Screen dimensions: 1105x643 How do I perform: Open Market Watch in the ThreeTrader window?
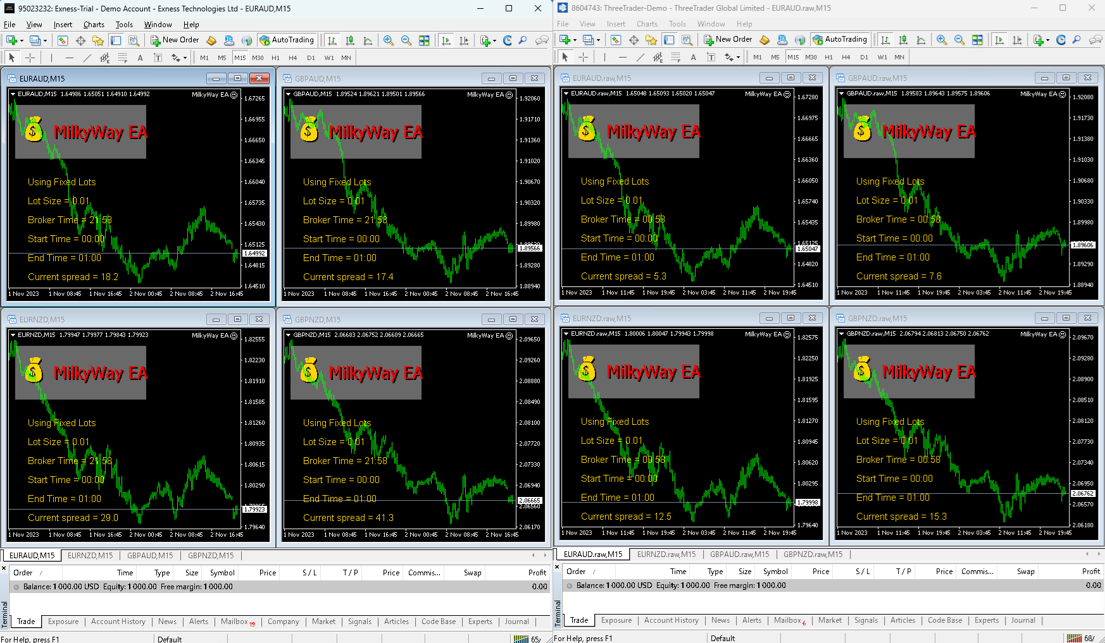(x=615, y=40)
